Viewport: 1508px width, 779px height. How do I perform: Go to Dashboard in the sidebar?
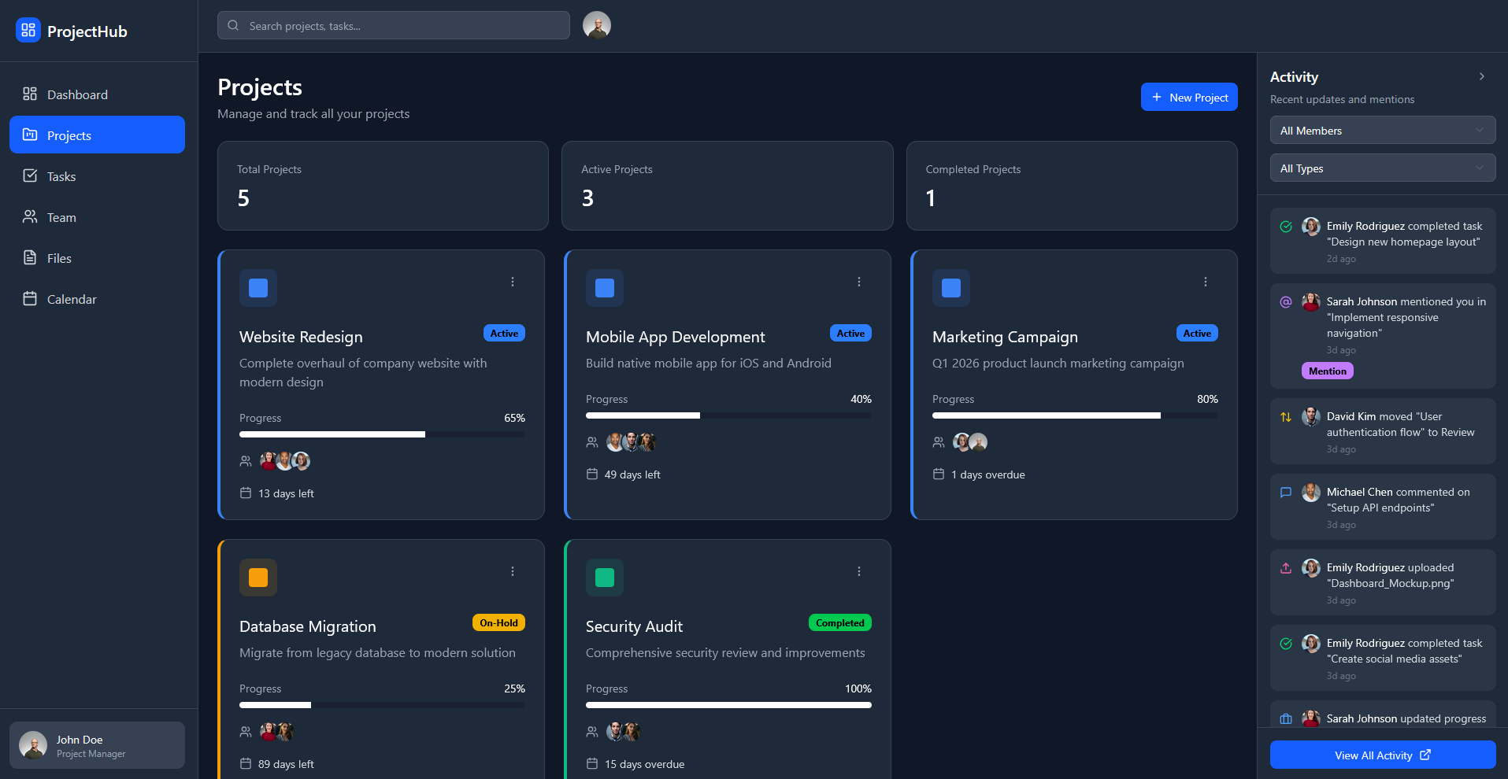[77, 94]
